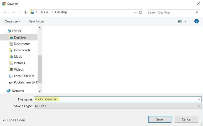
Task: Open the view options dropdown arrow
Action: 185,21
